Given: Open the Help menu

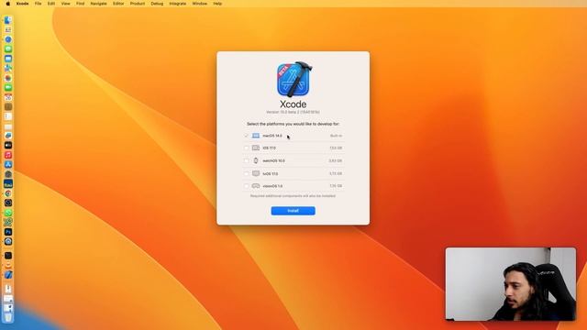Looking at the screenshot, I should point(217,4).
